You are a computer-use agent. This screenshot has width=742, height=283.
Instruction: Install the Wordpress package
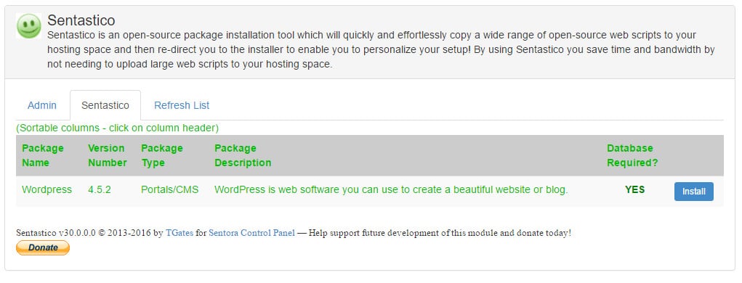[694, 192]
